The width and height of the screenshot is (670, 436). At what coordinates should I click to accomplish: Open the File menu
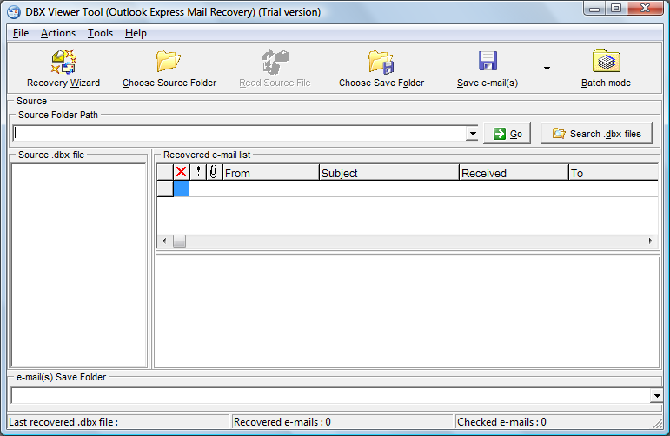coord(21,33)
